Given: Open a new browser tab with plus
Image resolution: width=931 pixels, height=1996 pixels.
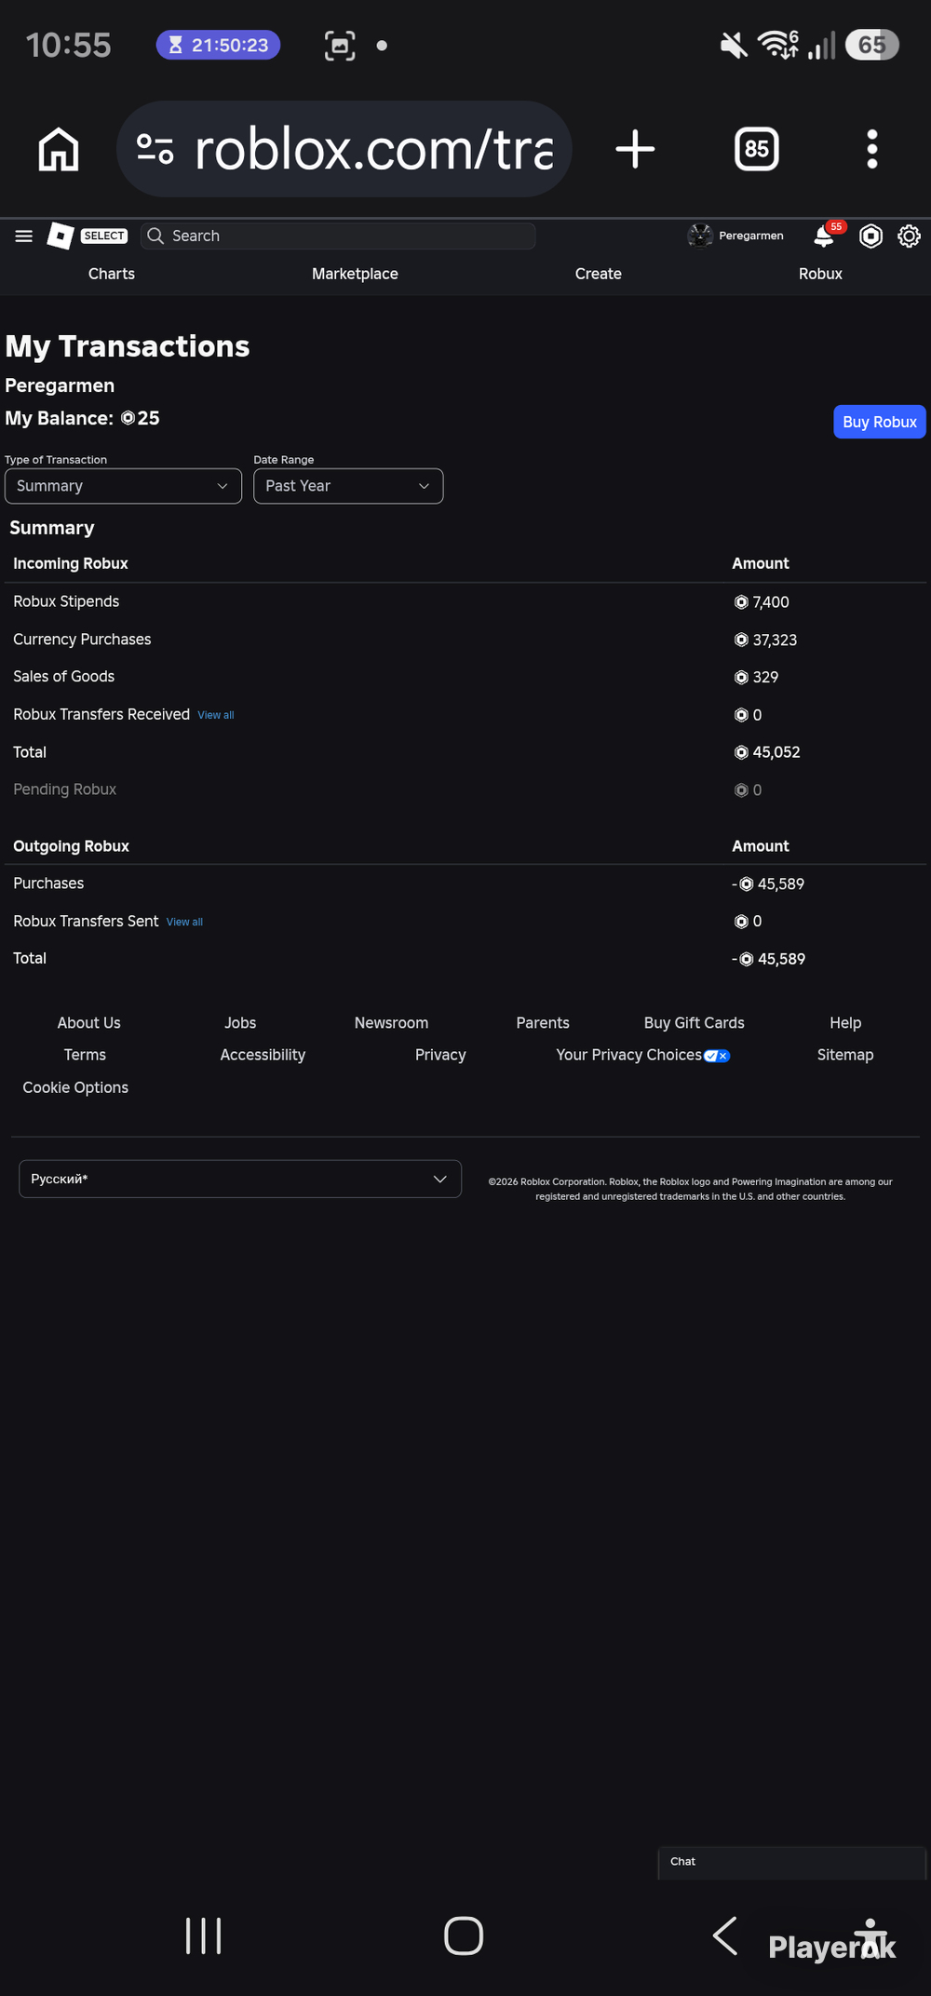Looking at the screenshot, I should coord(636,149).
